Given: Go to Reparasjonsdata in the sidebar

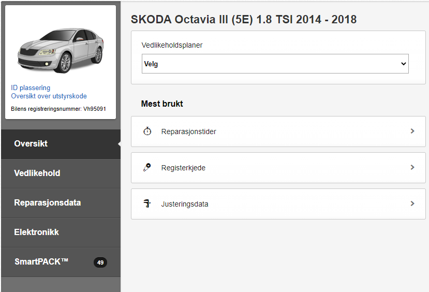Looking at the screenshot, I should tap(61, 203).
